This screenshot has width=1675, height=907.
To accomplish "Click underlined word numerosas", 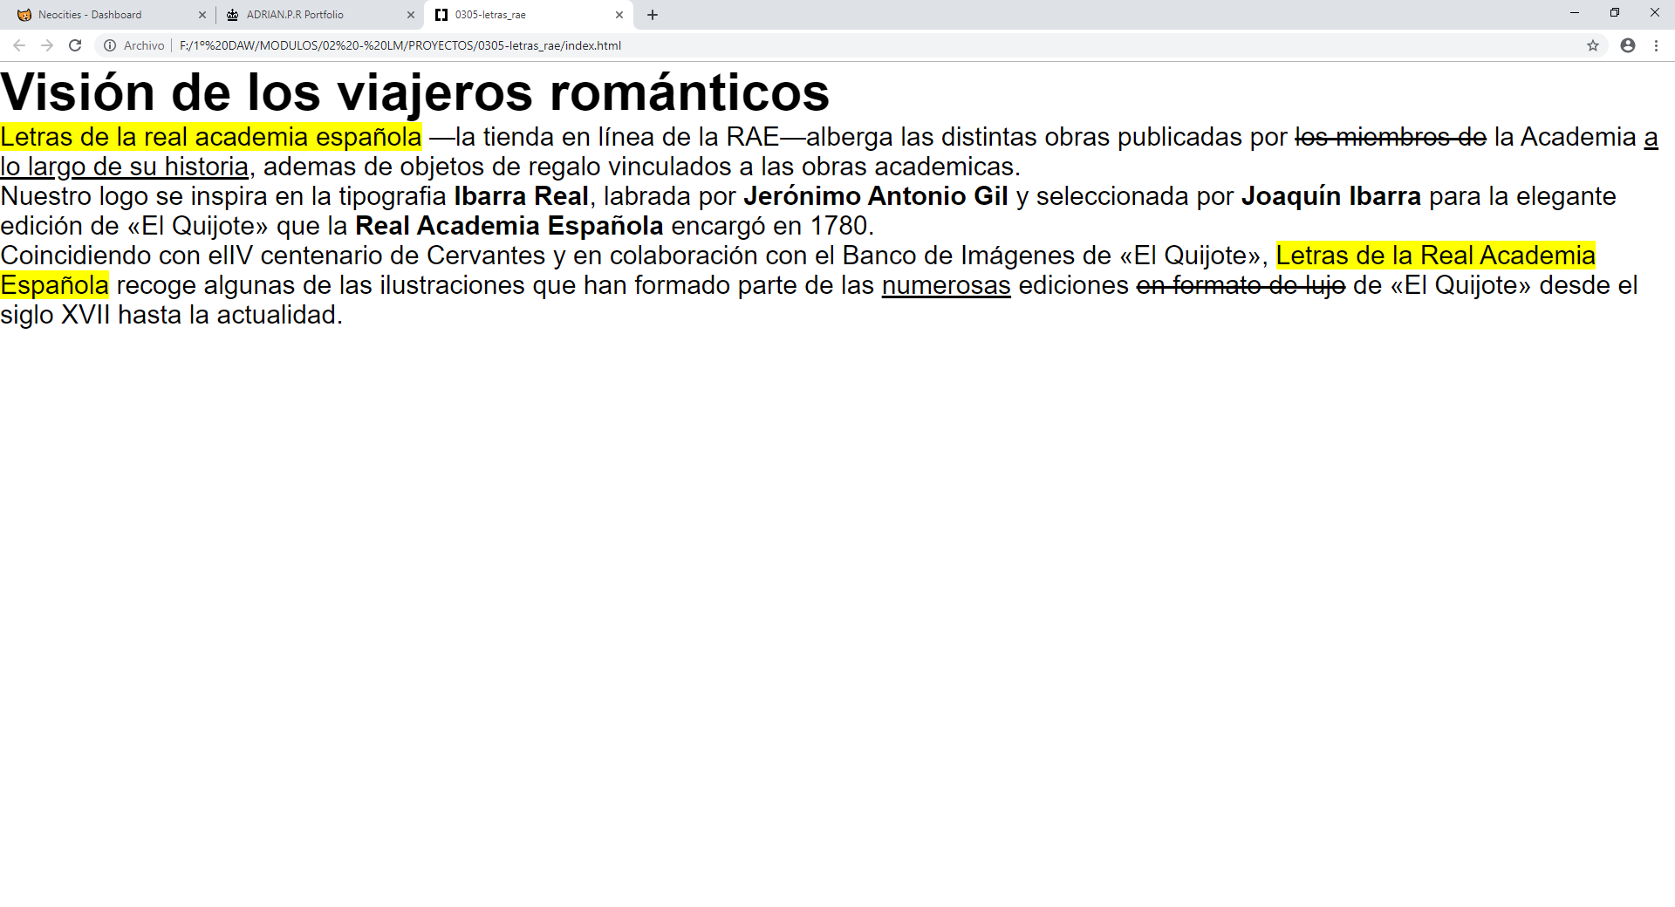I will [947, 285].
